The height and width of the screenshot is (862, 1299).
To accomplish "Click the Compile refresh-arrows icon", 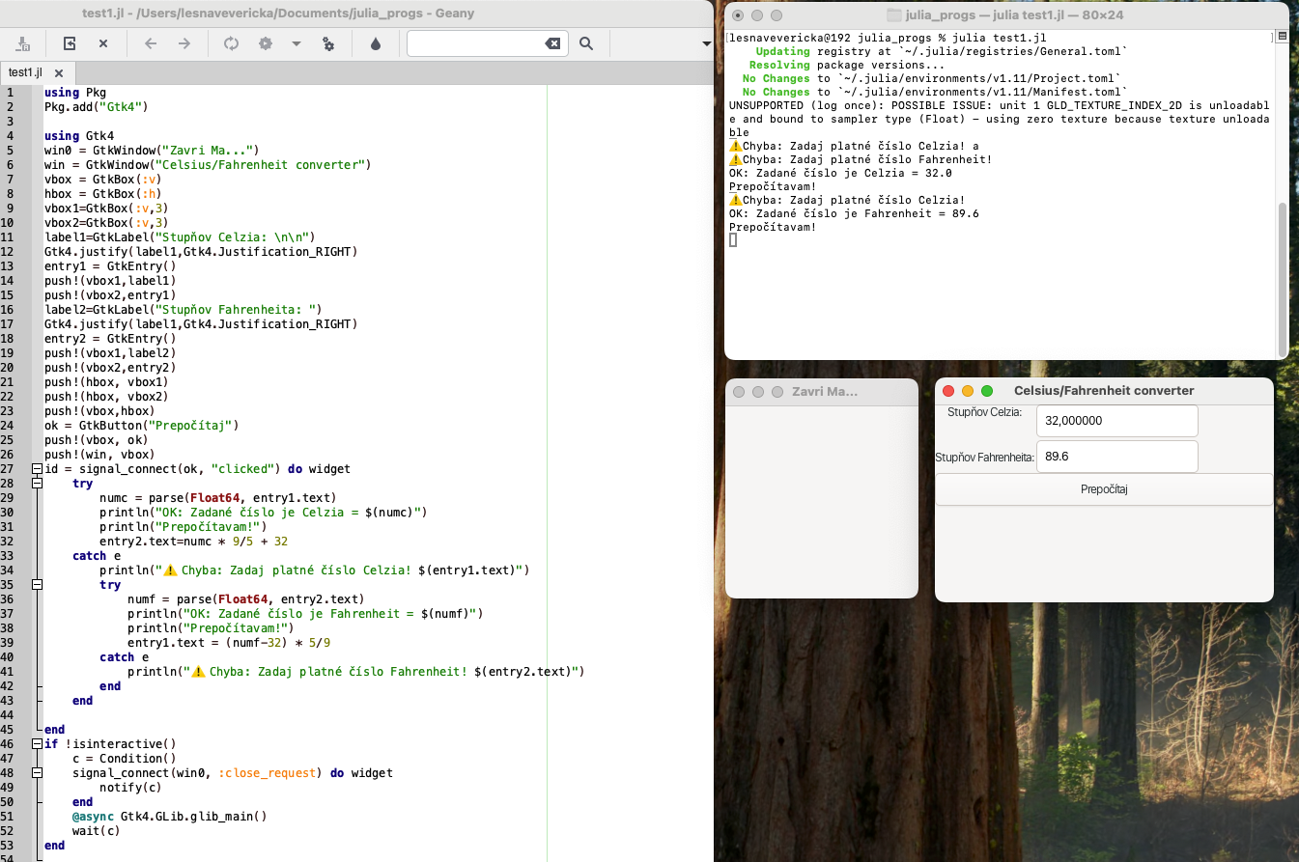I will 231,43.
